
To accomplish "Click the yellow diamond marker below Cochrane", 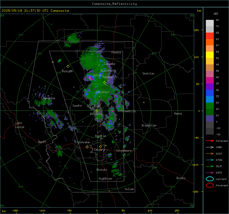I will (x=87, y=147).
